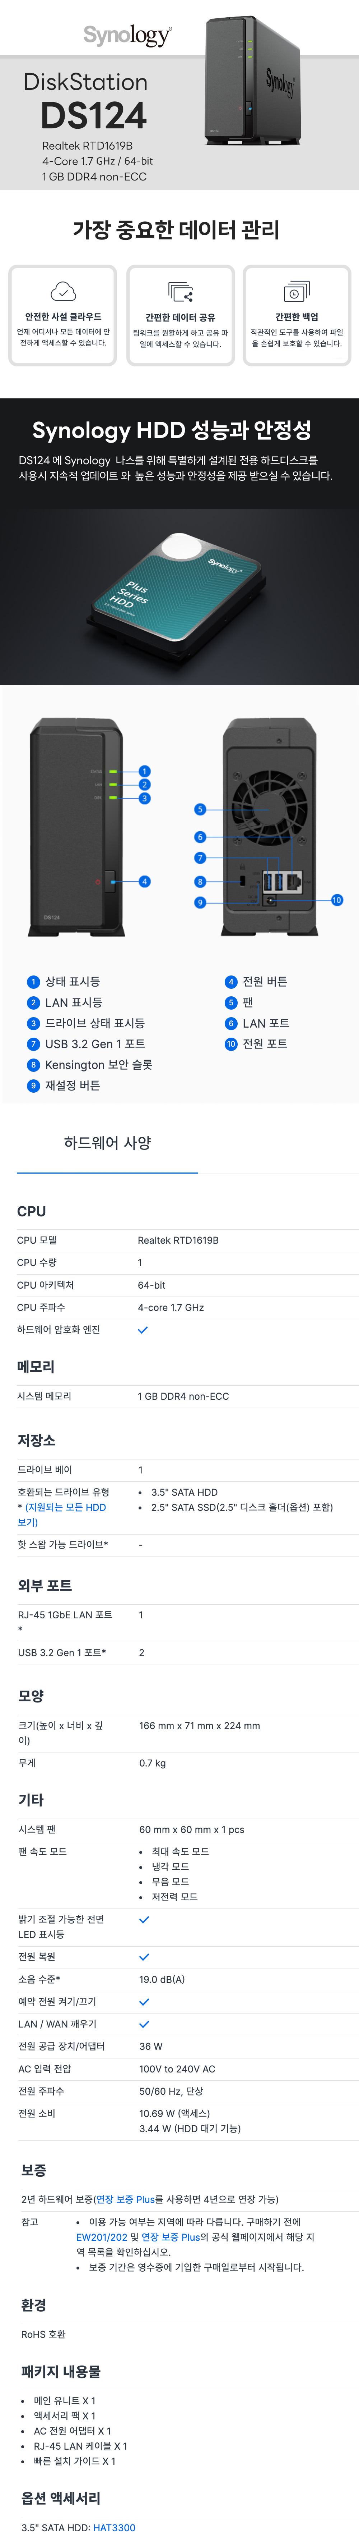This screenshot has width=359, height=2546.
Task: Click the heading 가장 중요한 데이터 관리
Action: tap(177, 230)
